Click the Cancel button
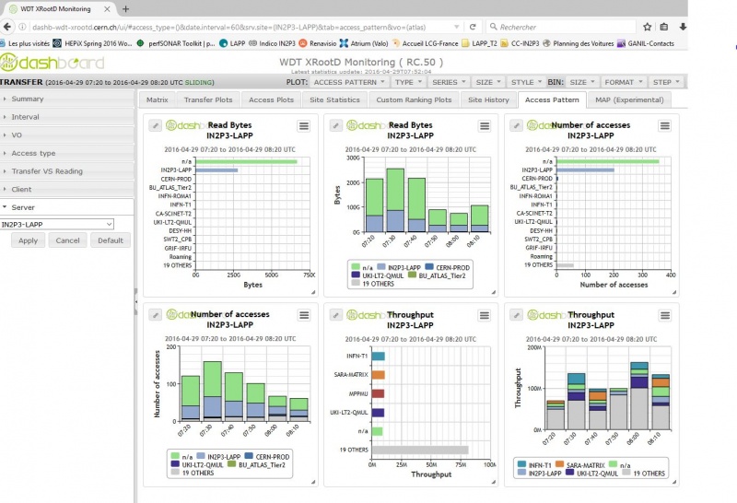 pos(67,240)
